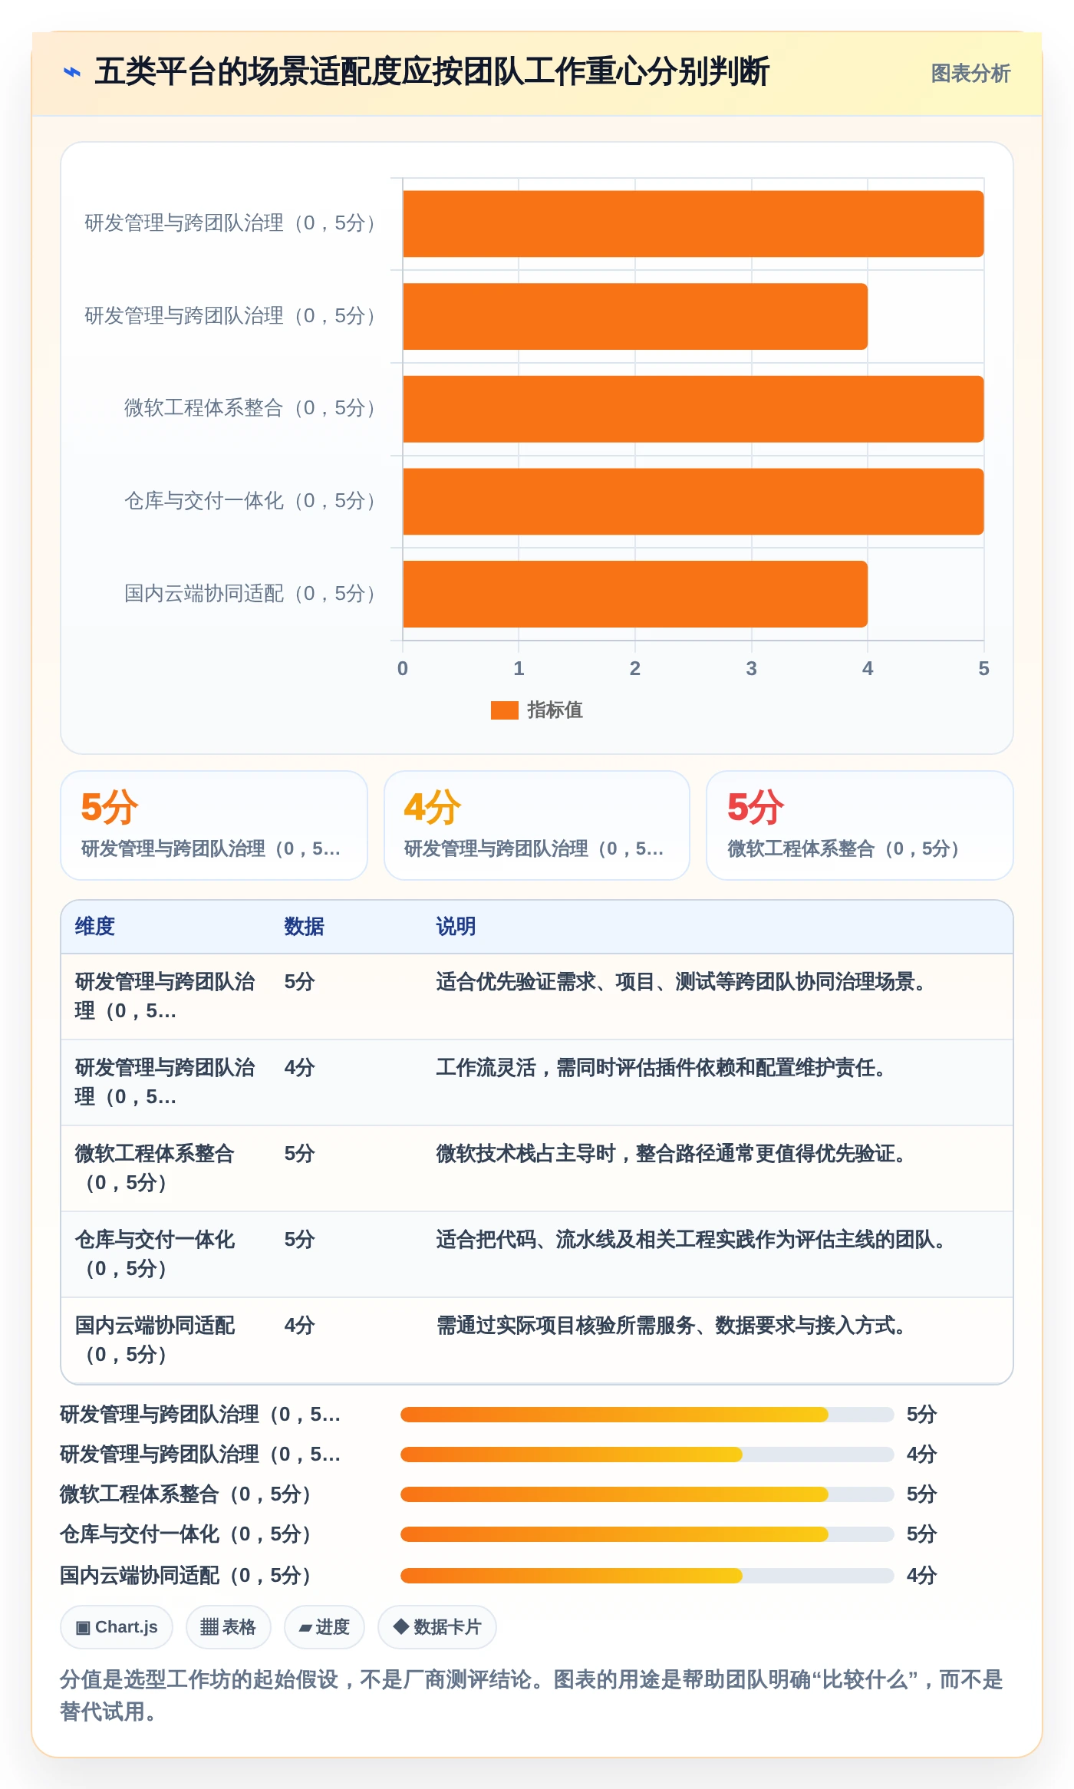The image size is (1074, 1789).
Task: Select the 国内云端协同适配 chart bar
Action: pyautogui.click(x=635, y=594)
